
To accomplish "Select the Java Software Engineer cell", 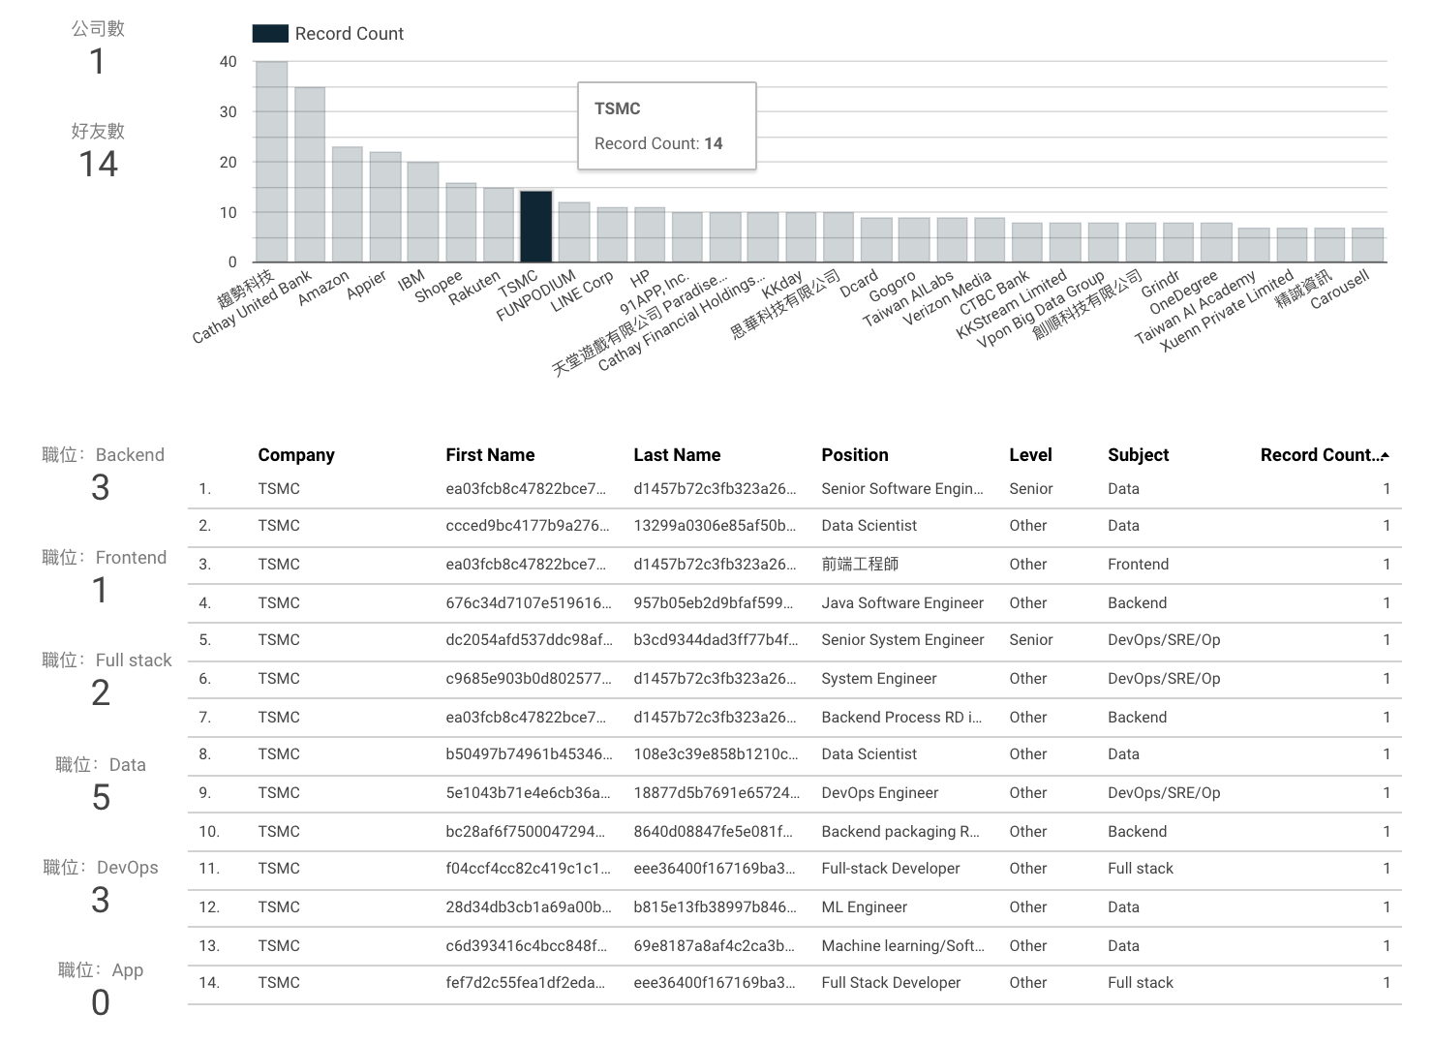I will coord(902,603).
